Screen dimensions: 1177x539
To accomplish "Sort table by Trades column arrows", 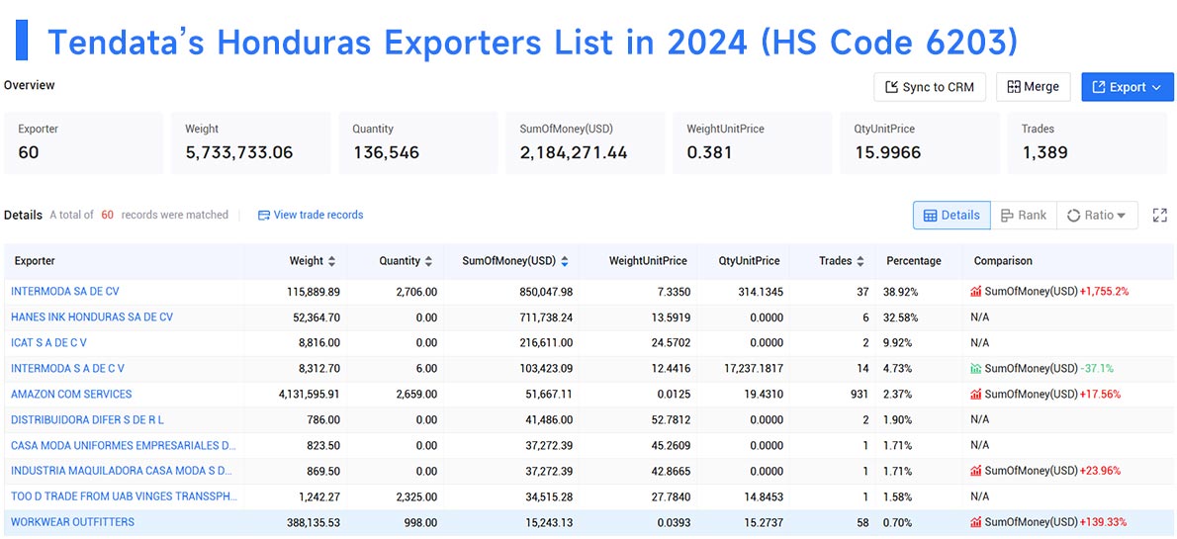I will (x=860, y=261).
